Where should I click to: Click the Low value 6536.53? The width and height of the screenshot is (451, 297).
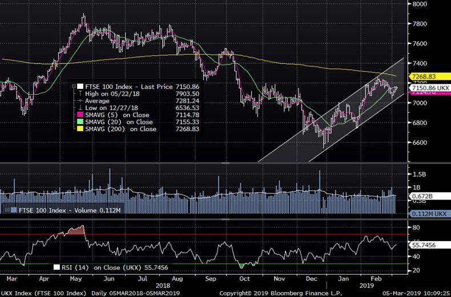pyautogui.click(x=187, y=108)
